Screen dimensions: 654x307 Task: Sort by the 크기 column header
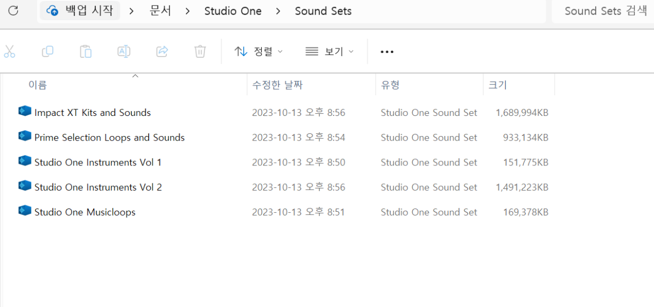point(498,85)
